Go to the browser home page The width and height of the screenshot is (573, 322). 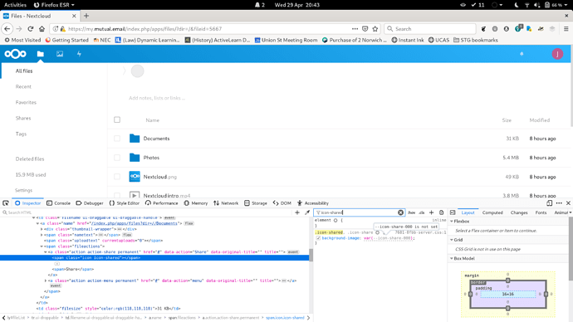click(42, 29)
